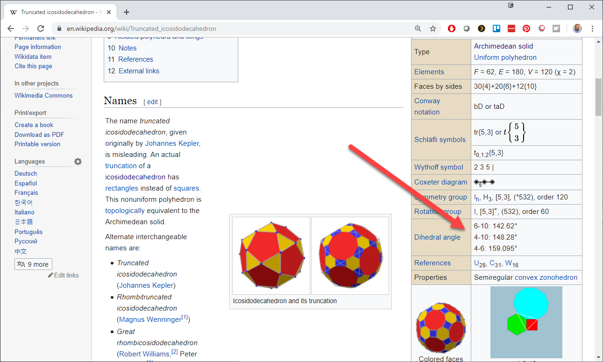Click the browser back arrow
603x362 pixels.
click(11, 28)
